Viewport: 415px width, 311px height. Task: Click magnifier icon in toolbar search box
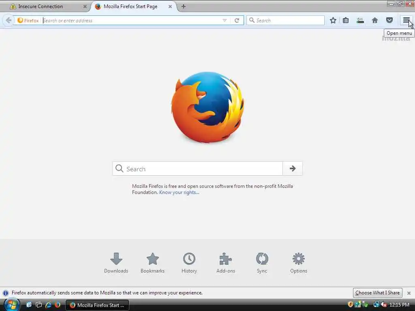(252, 20)
